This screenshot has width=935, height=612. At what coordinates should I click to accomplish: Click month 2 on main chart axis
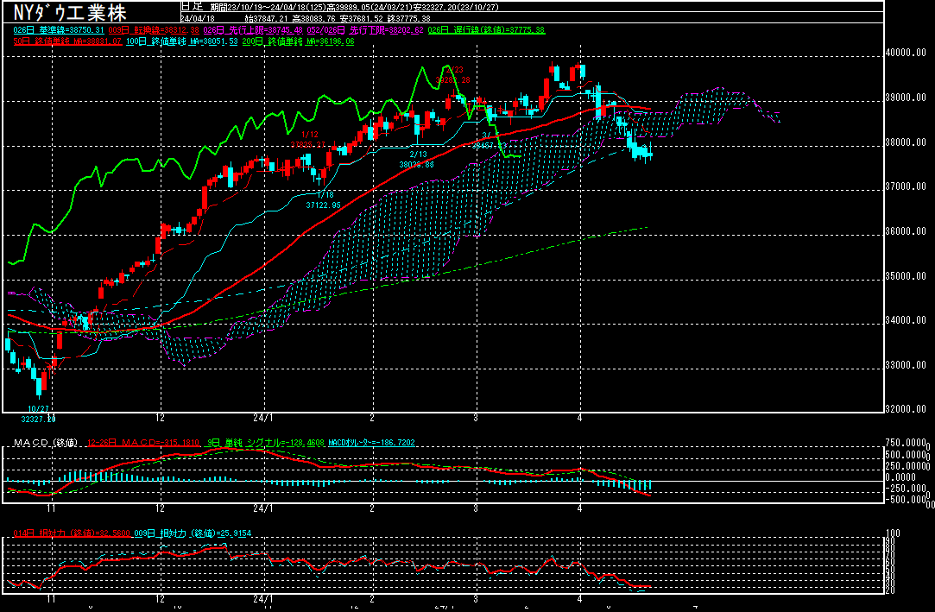point(372,418)
